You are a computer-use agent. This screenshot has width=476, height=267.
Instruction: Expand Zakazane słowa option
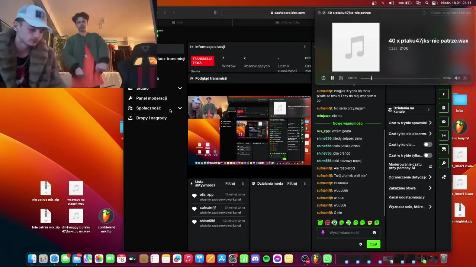pyautogui.click(x=430, y=188)
